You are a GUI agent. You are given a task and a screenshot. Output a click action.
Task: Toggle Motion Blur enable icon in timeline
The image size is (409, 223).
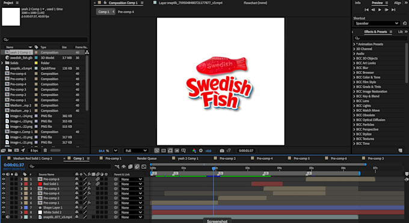137,166
